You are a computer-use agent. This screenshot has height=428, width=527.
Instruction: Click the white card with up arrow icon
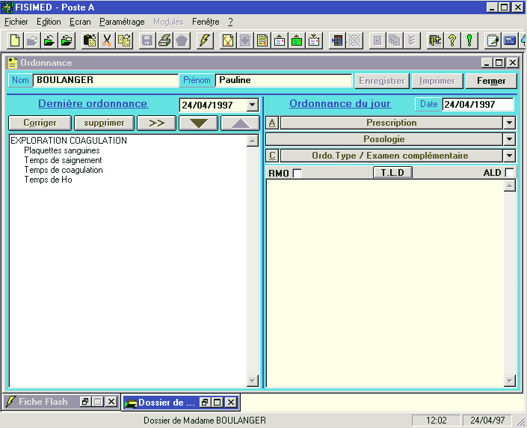pos(280,40)
